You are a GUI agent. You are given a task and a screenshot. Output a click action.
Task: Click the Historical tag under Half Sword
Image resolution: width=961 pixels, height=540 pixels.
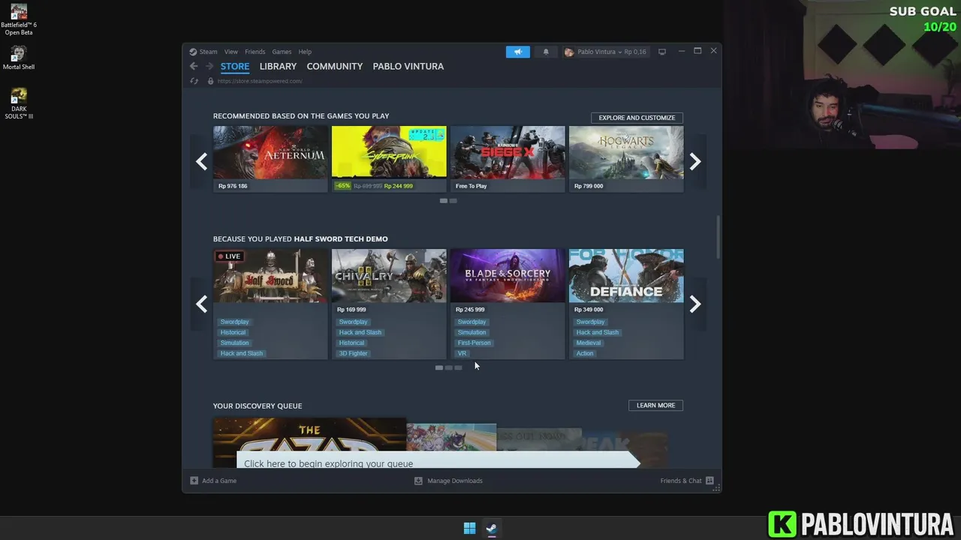[233, 332]
